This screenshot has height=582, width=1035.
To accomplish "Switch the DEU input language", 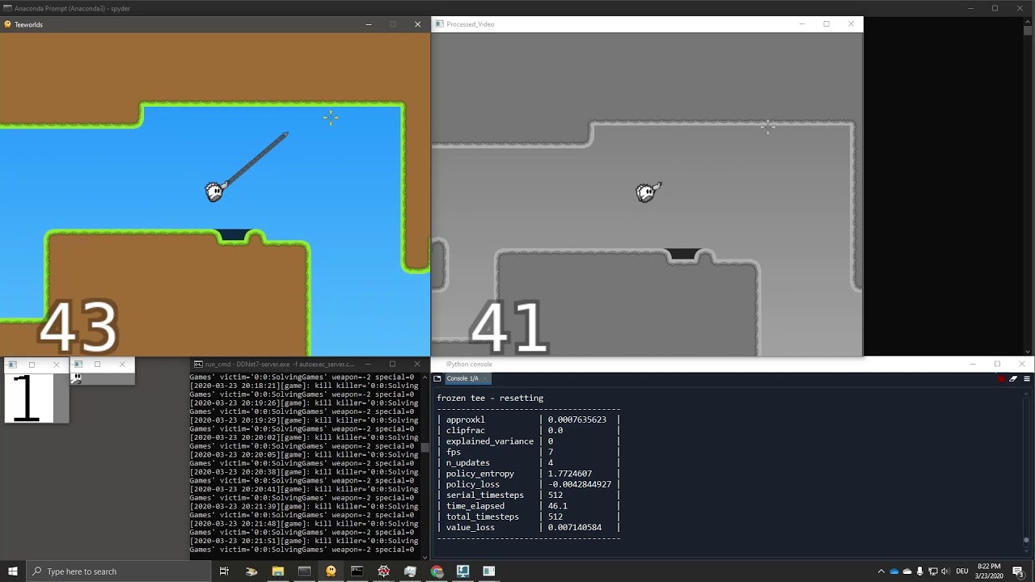I will pyautogui.click(x=962, y=571).
